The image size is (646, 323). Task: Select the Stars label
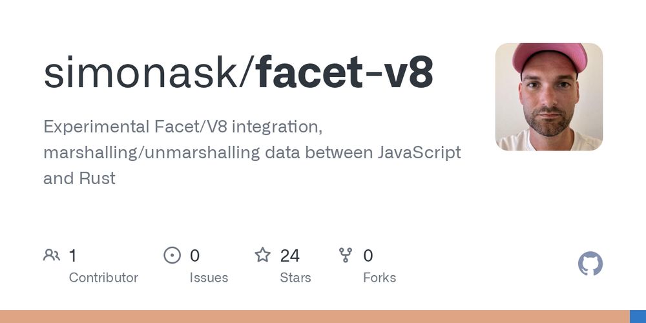point(295,278)
